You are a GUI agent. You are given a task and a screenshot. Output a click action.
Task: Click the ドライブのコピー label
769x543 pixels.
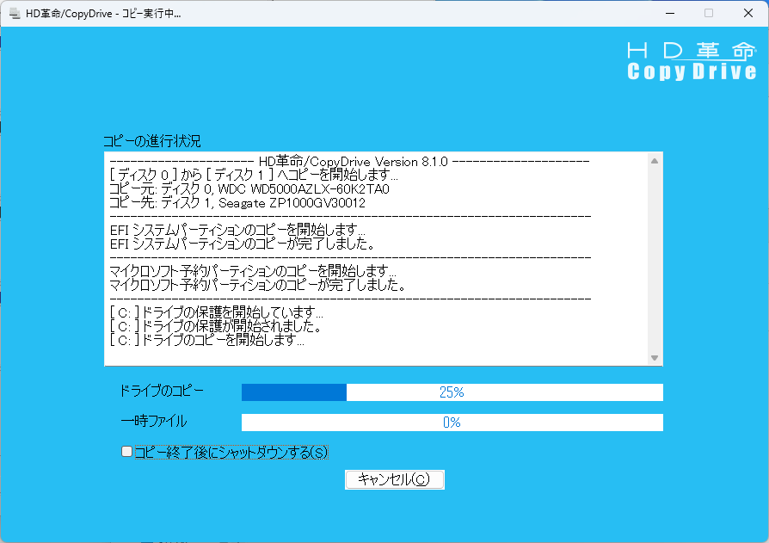pyautogui.click(x=162, y=391)
